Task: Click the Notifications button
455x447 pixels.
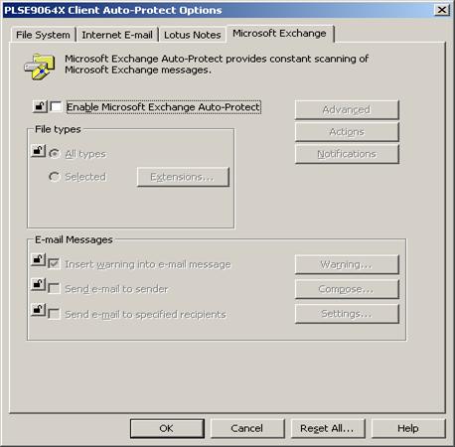Action: [x=347, y=154]
